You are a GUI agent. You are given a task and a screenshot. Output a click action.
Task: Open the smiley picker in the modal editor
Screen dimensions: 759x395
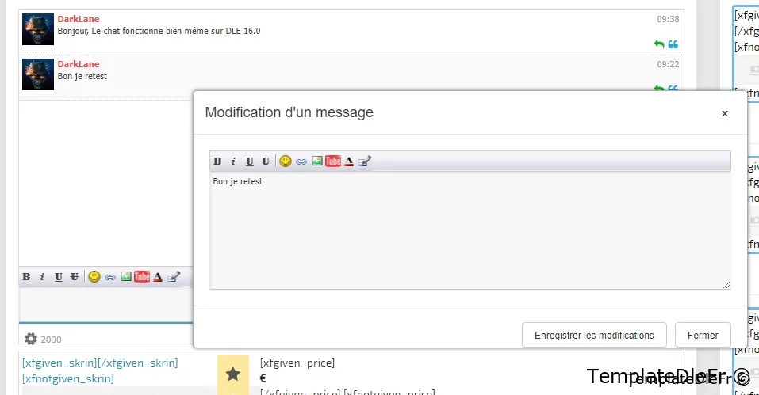(x=286, y=161)
